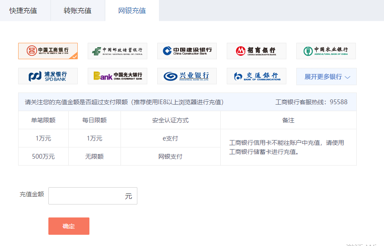Select China Construction Bank logo

187,51
